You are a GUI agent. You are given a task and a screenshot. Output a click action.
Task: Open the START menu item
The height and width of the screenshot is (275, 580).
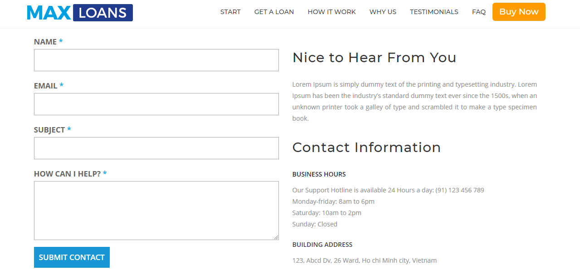(230, 12)
